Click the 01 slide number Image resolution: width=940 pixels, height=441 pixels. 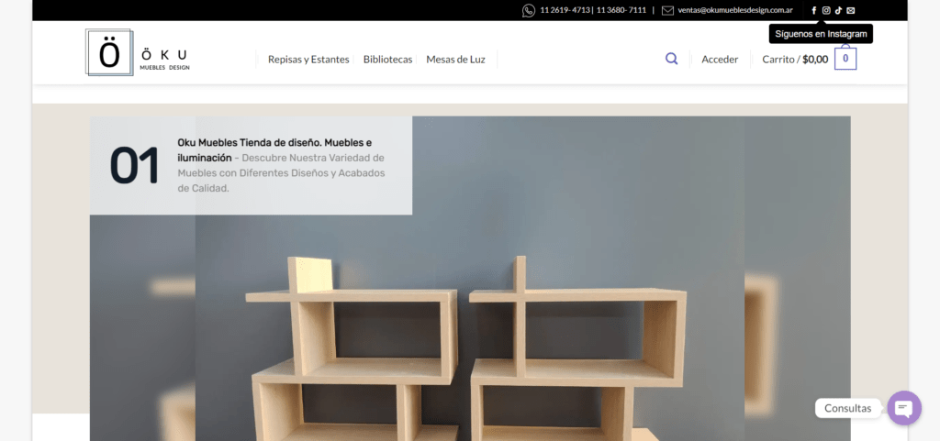135,165
